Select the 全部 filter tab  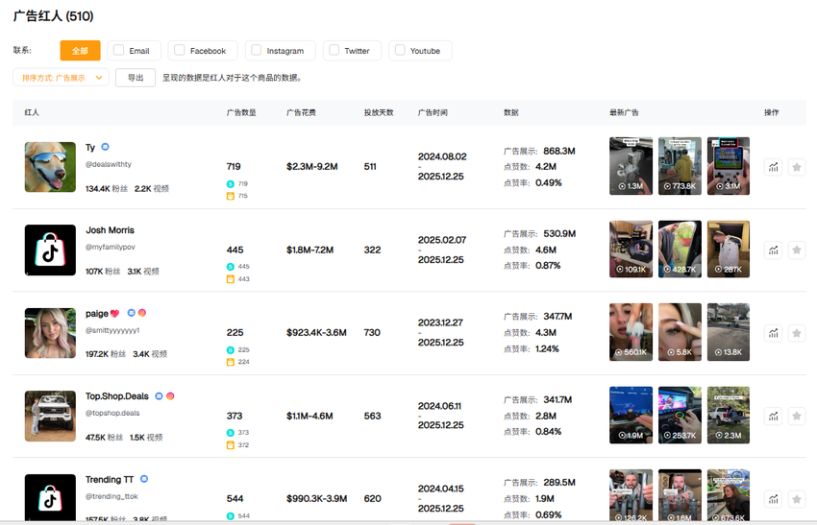point(80,51)
